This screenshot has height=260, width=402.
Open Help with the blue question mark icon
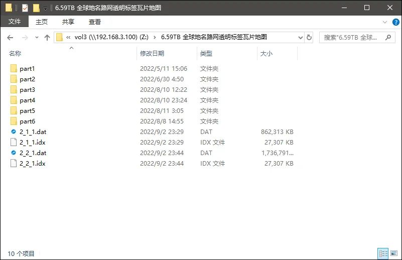tap(396, 22)
